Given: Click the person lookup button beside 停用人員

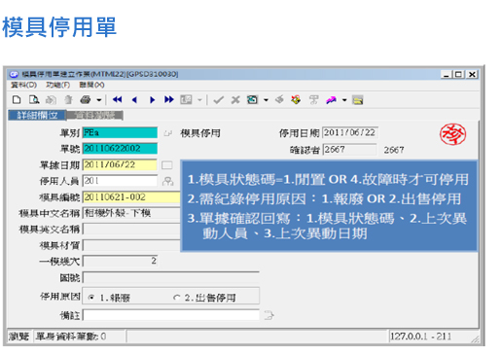Looking at the screenshot, I should tap(167, 181).
